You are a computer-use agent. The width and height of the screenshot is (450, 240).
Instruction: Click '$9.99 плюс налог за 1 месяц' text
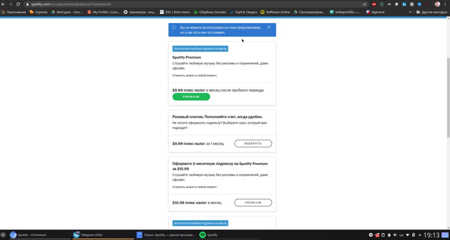point(198,144)
